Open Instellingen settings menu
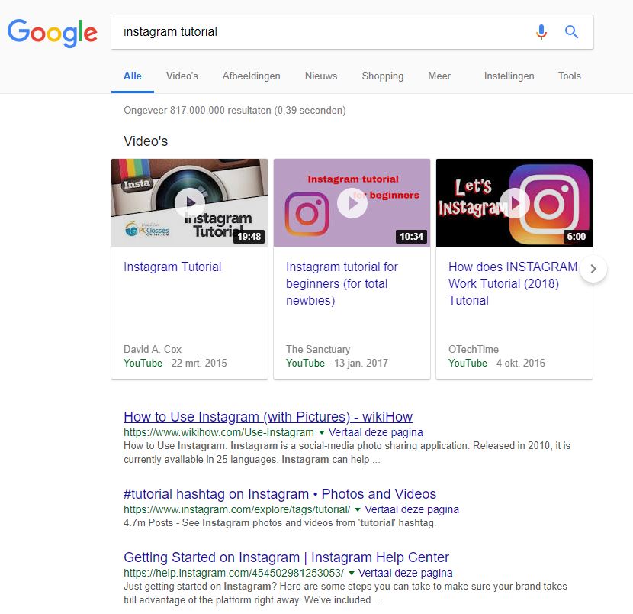Viewport: 633px width, 614px height. [x=509, y=76]
